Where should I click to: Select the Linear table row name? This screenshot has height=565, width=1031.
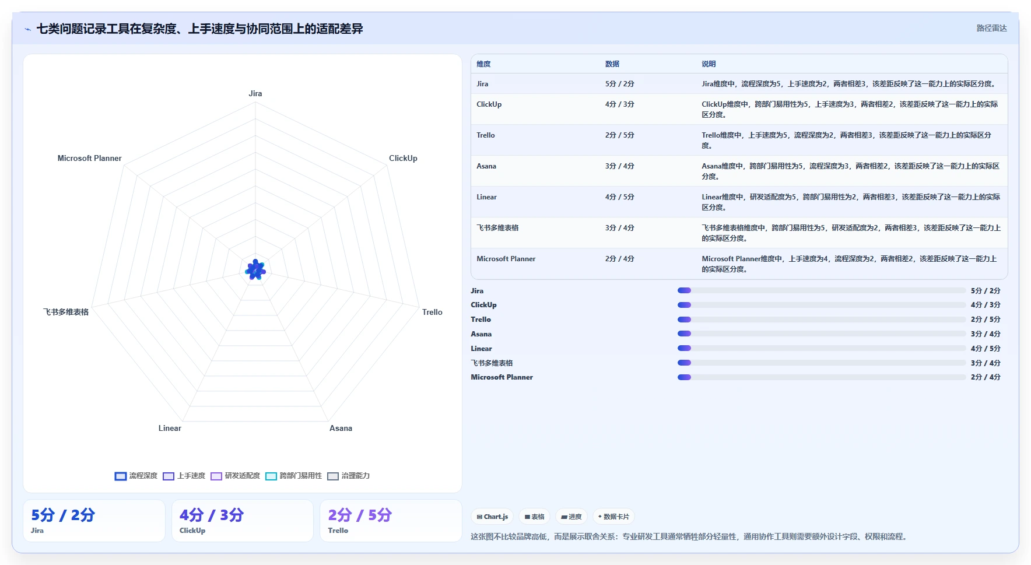point(486,197)
